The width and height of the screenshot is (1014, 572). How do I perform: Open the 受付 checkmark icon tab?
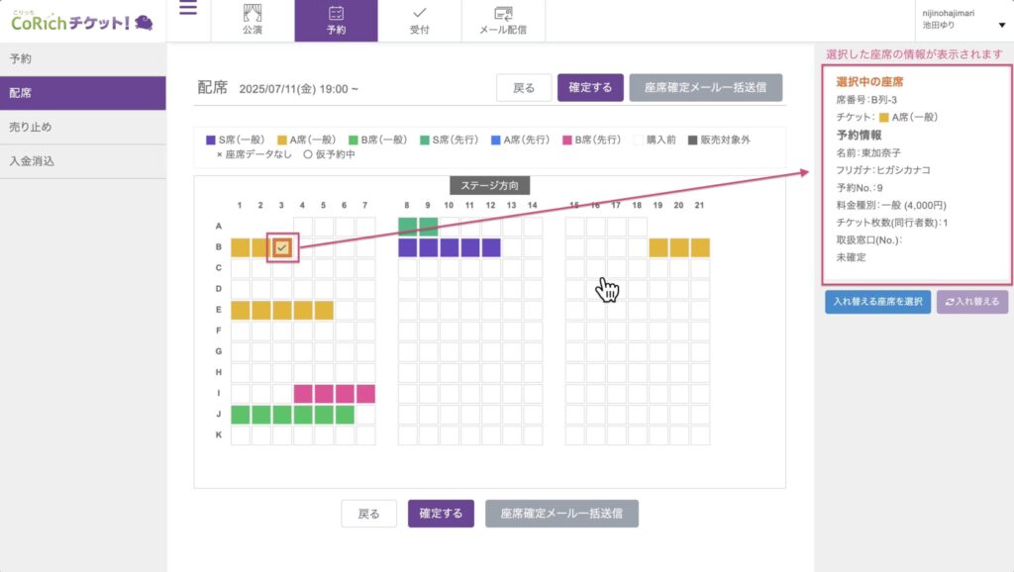click(x=419, y=13)
